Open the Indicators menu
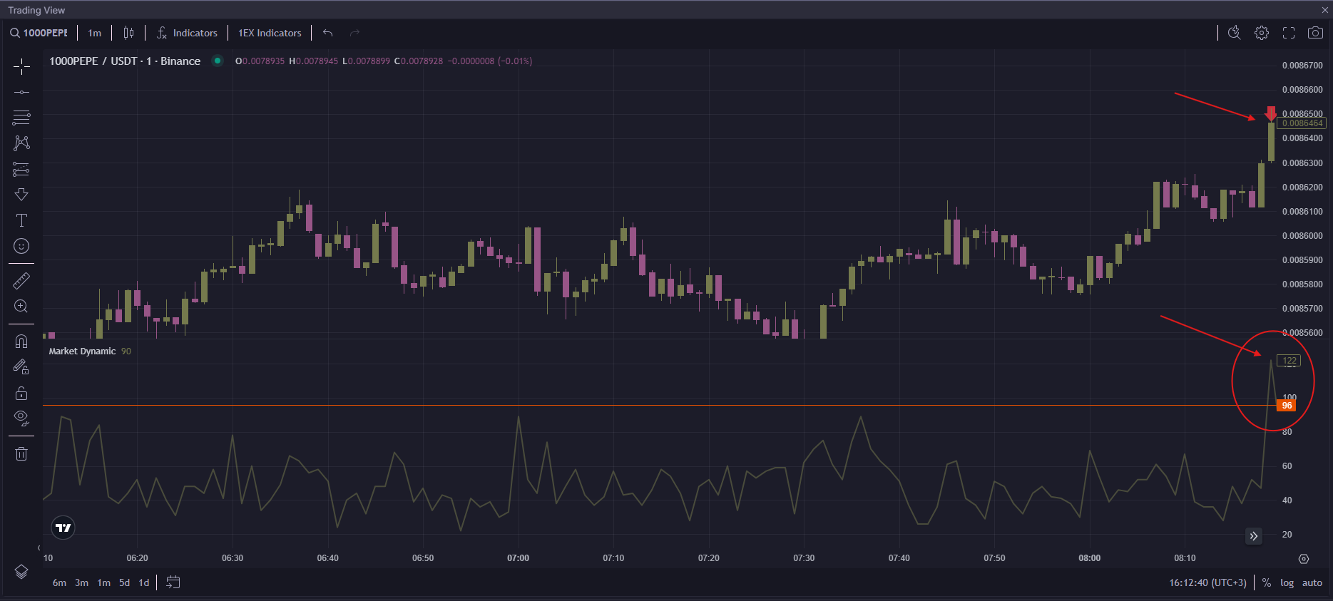Screen dimensions: 1333x601 click(187, 33)
